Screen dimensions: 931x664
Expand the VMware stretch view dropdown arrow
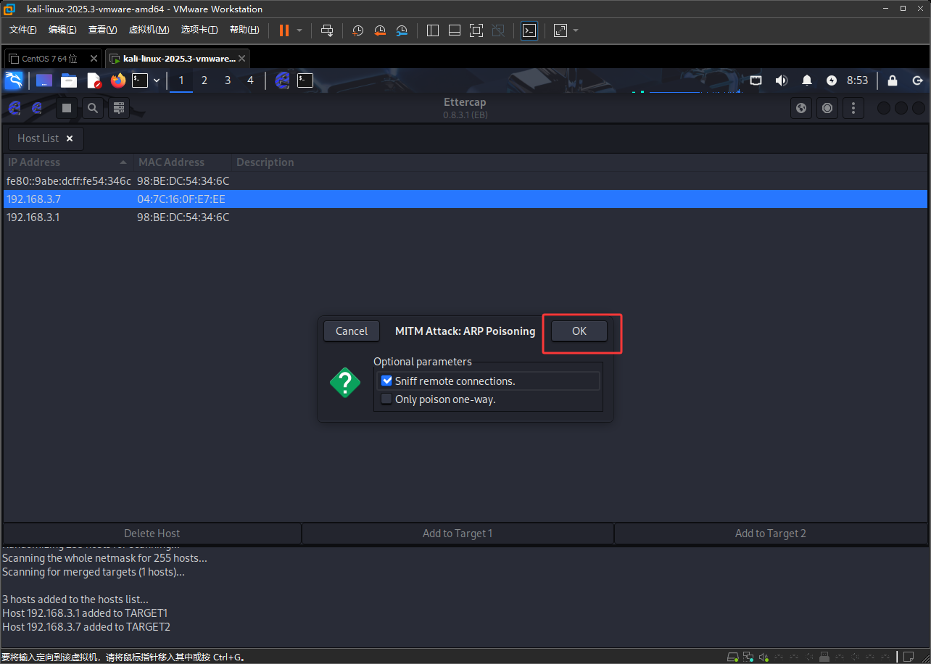(x=576, y=30)
